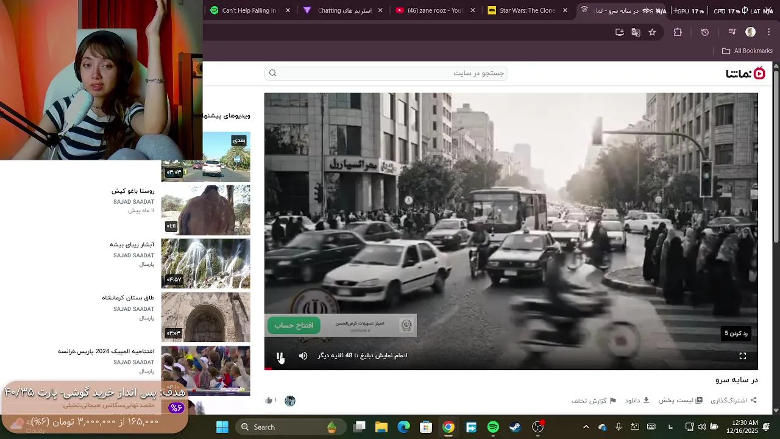Click the site search field 'جستجو در سایت'
780x439 pixels.
(386, 73)
